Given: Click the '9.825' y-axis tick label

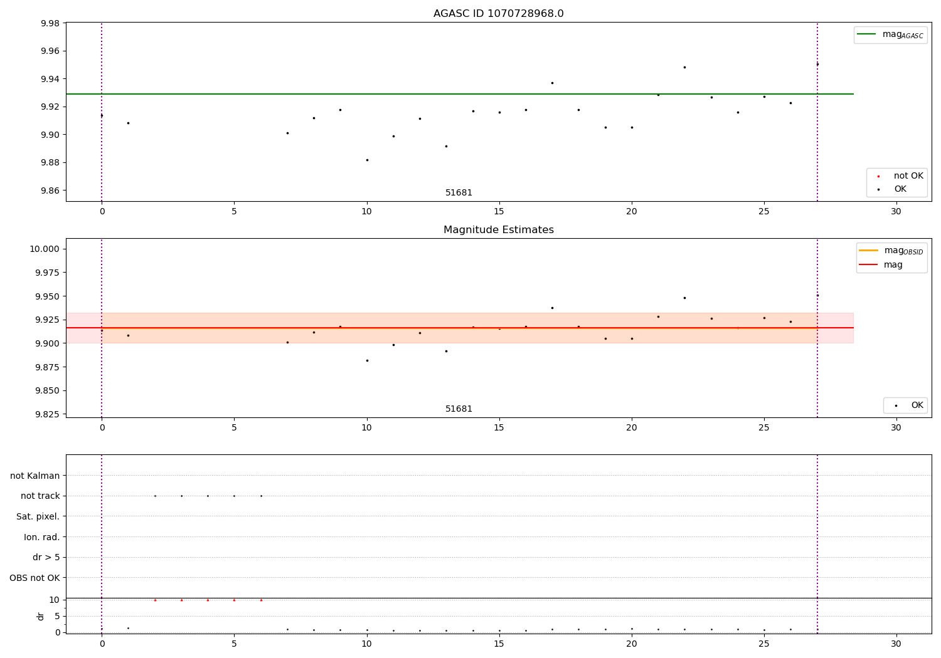Looking at the screenshot, I should click(47, 414).
